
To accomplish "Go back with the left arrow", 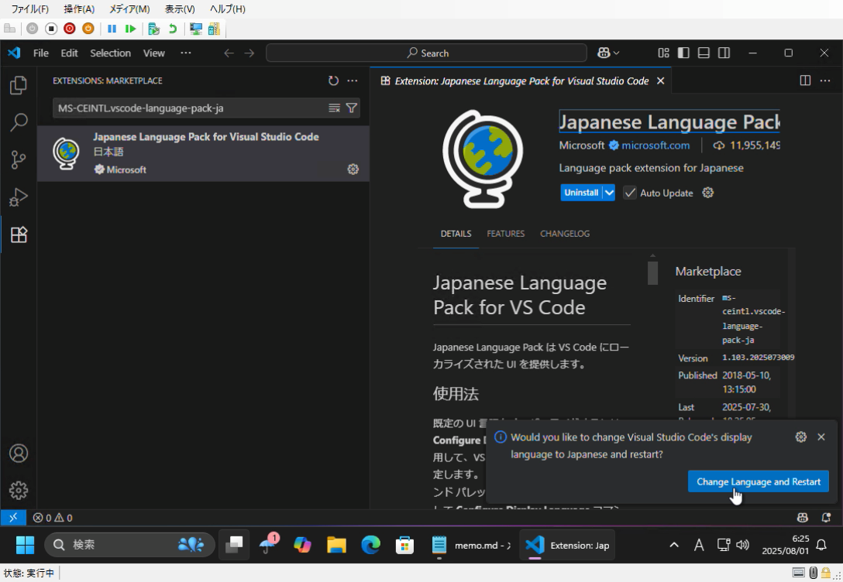I will point(229,53).
